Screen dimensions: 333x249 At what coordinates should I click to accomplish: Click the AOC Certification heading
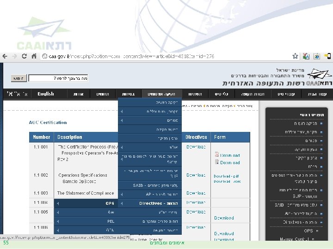[48, 122]
